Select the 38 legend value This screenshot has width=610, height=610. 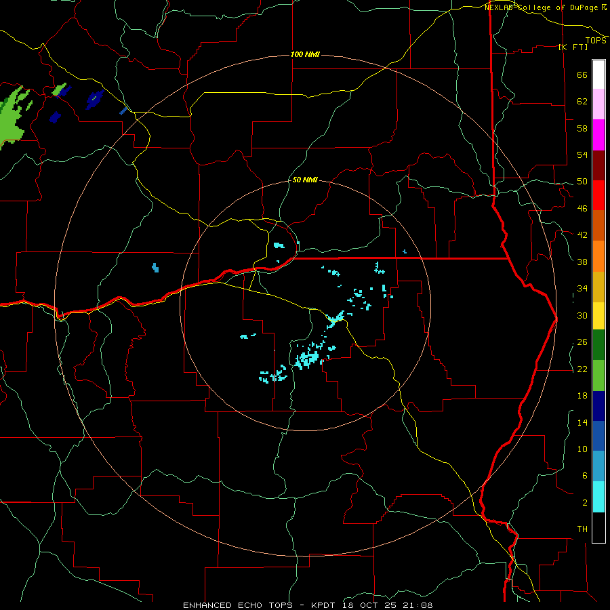582,262
